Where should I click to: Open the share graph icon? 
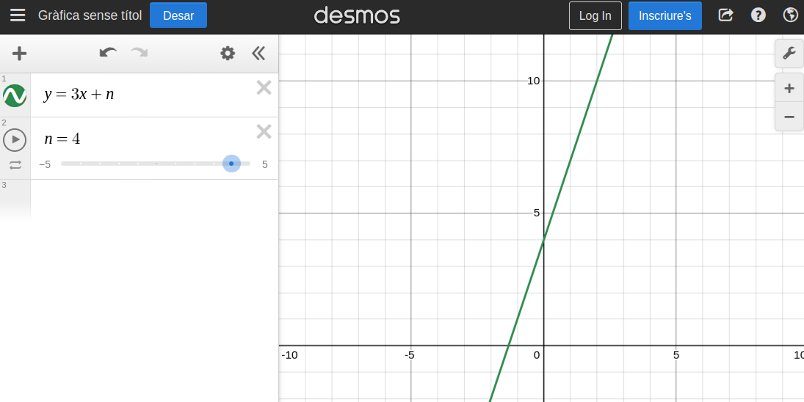(x=725, y=15)
